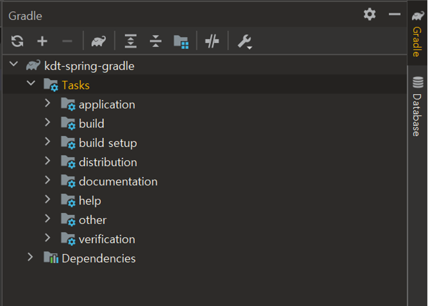Viewport: 428px width, 306px height.
Task: Expand the documentation task group
Action: point(47,180)
